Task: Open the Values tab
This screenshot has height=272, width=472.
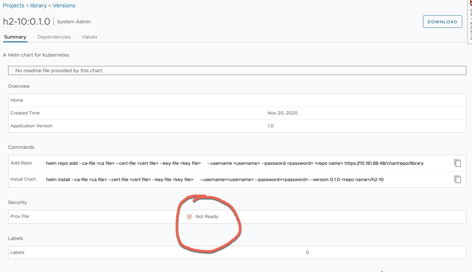Action: tap(89, 37)
